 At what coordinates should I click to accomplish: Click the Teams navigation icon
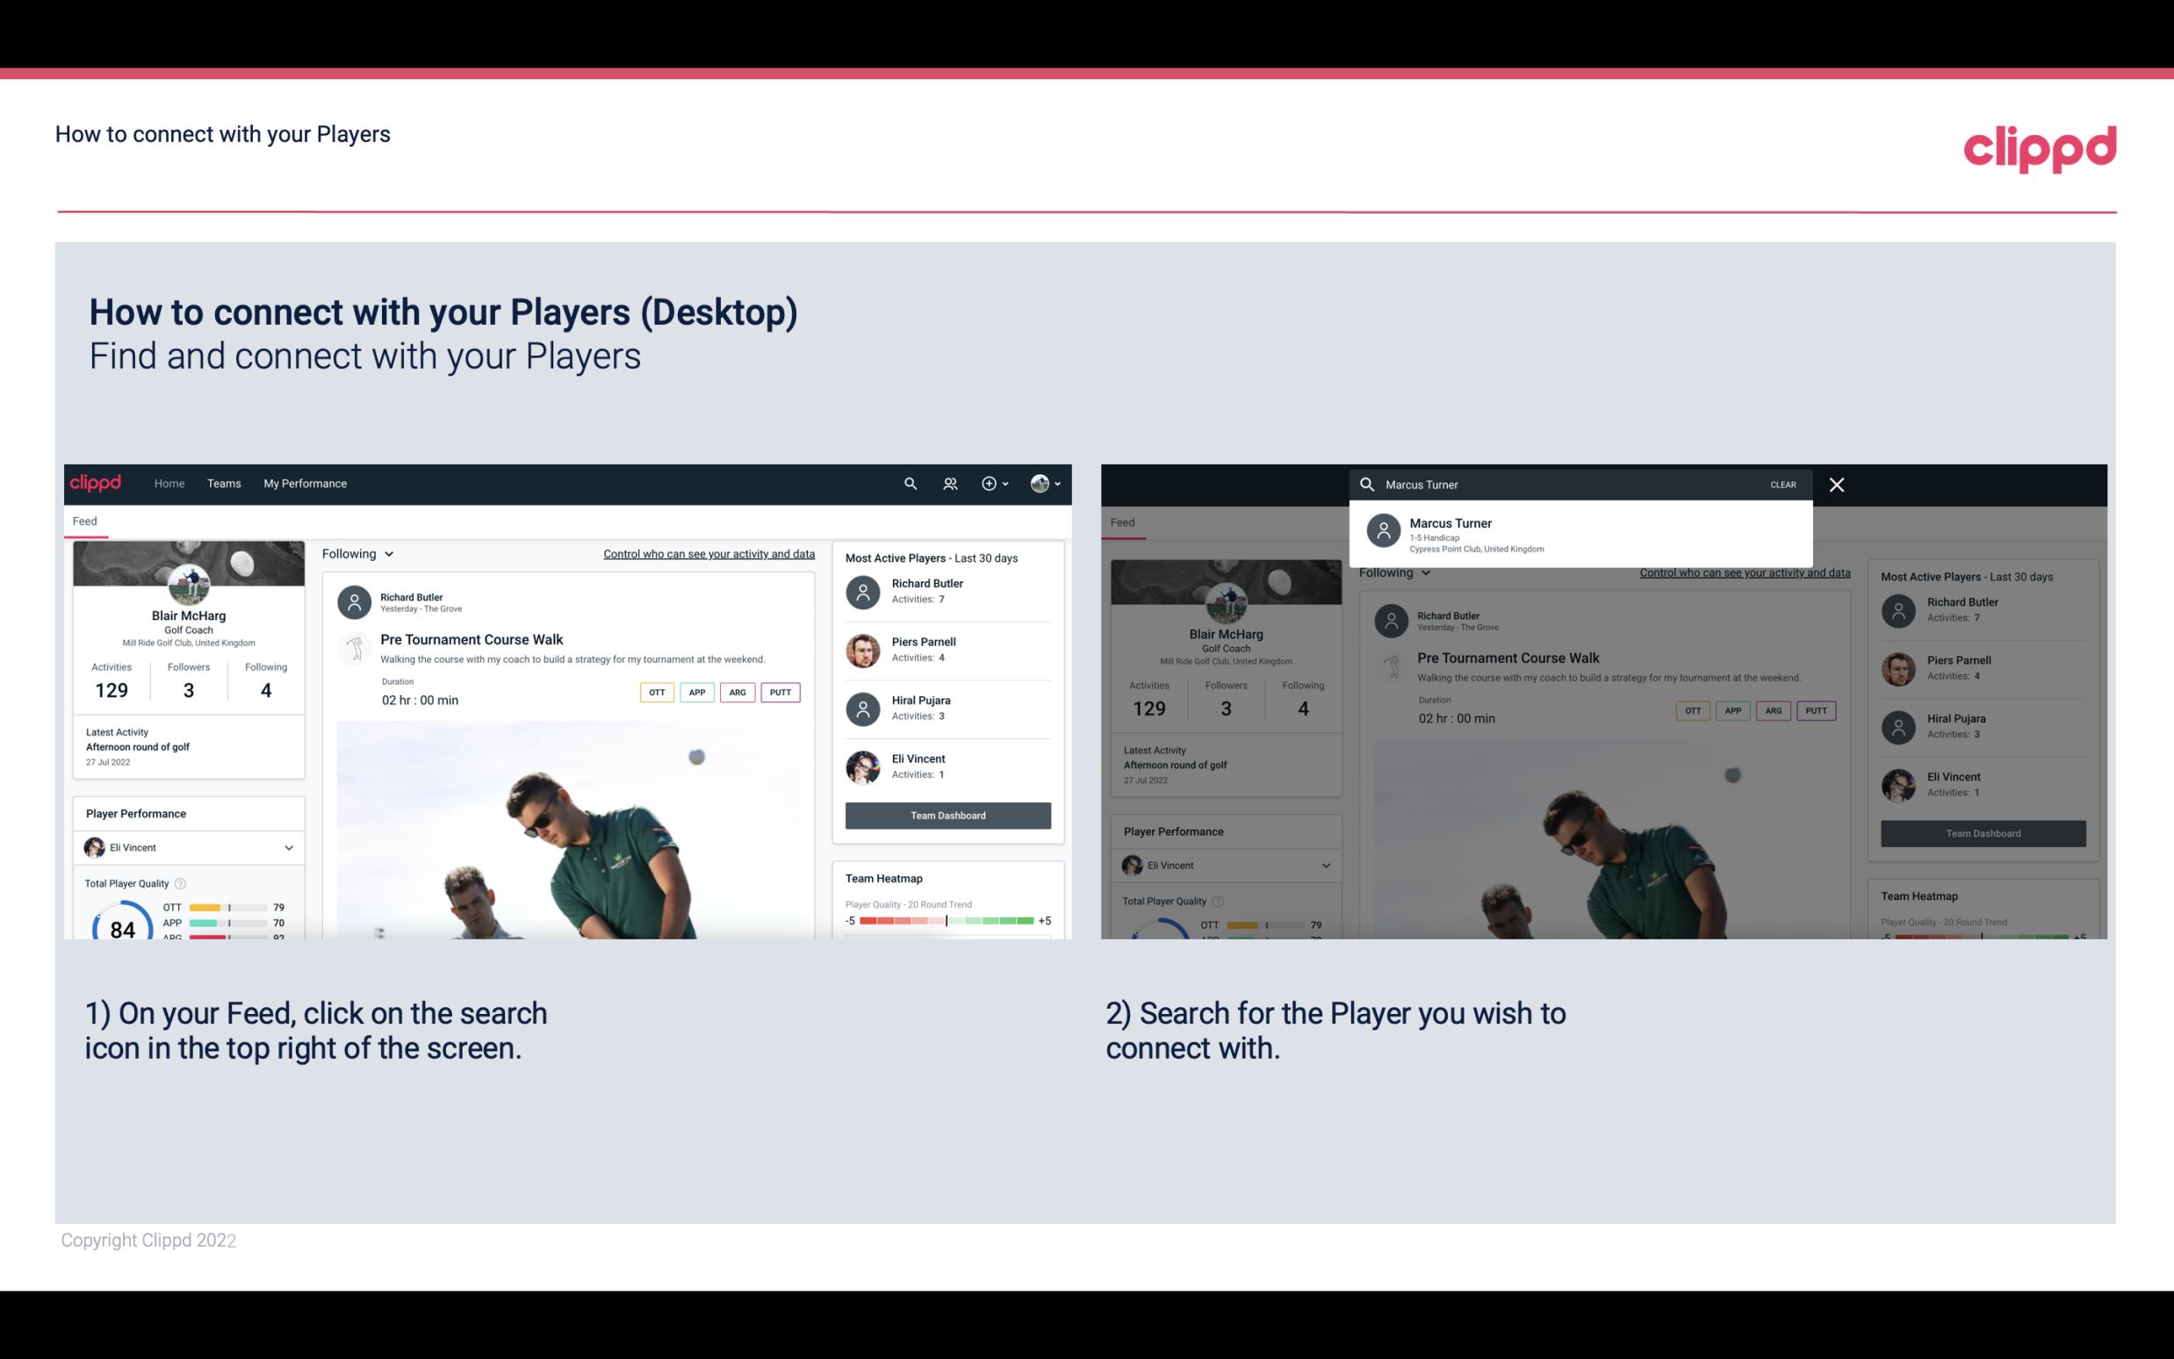pyautogui.click(x=224, y=482)
